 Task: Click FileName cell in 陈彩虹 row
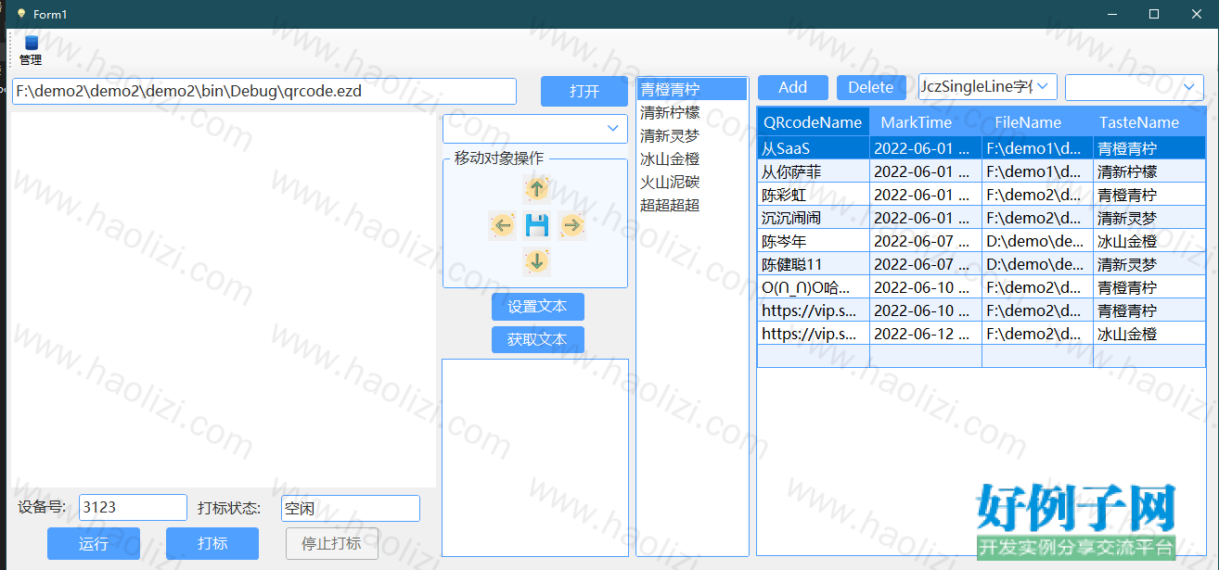[x=1037, y=195]
